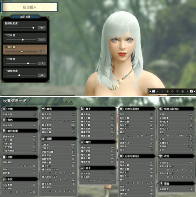Click the 额头高度 row showing 100

point(58,125)
